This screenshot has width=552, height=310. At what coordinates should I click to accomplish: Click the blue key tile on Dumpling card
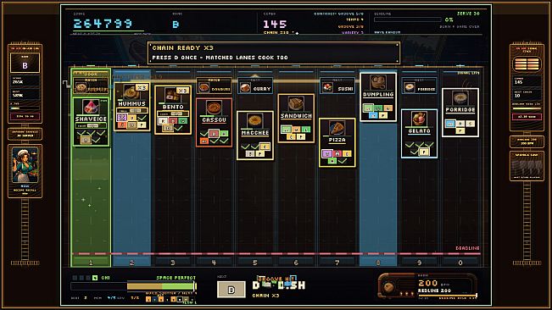coord(373,115)
